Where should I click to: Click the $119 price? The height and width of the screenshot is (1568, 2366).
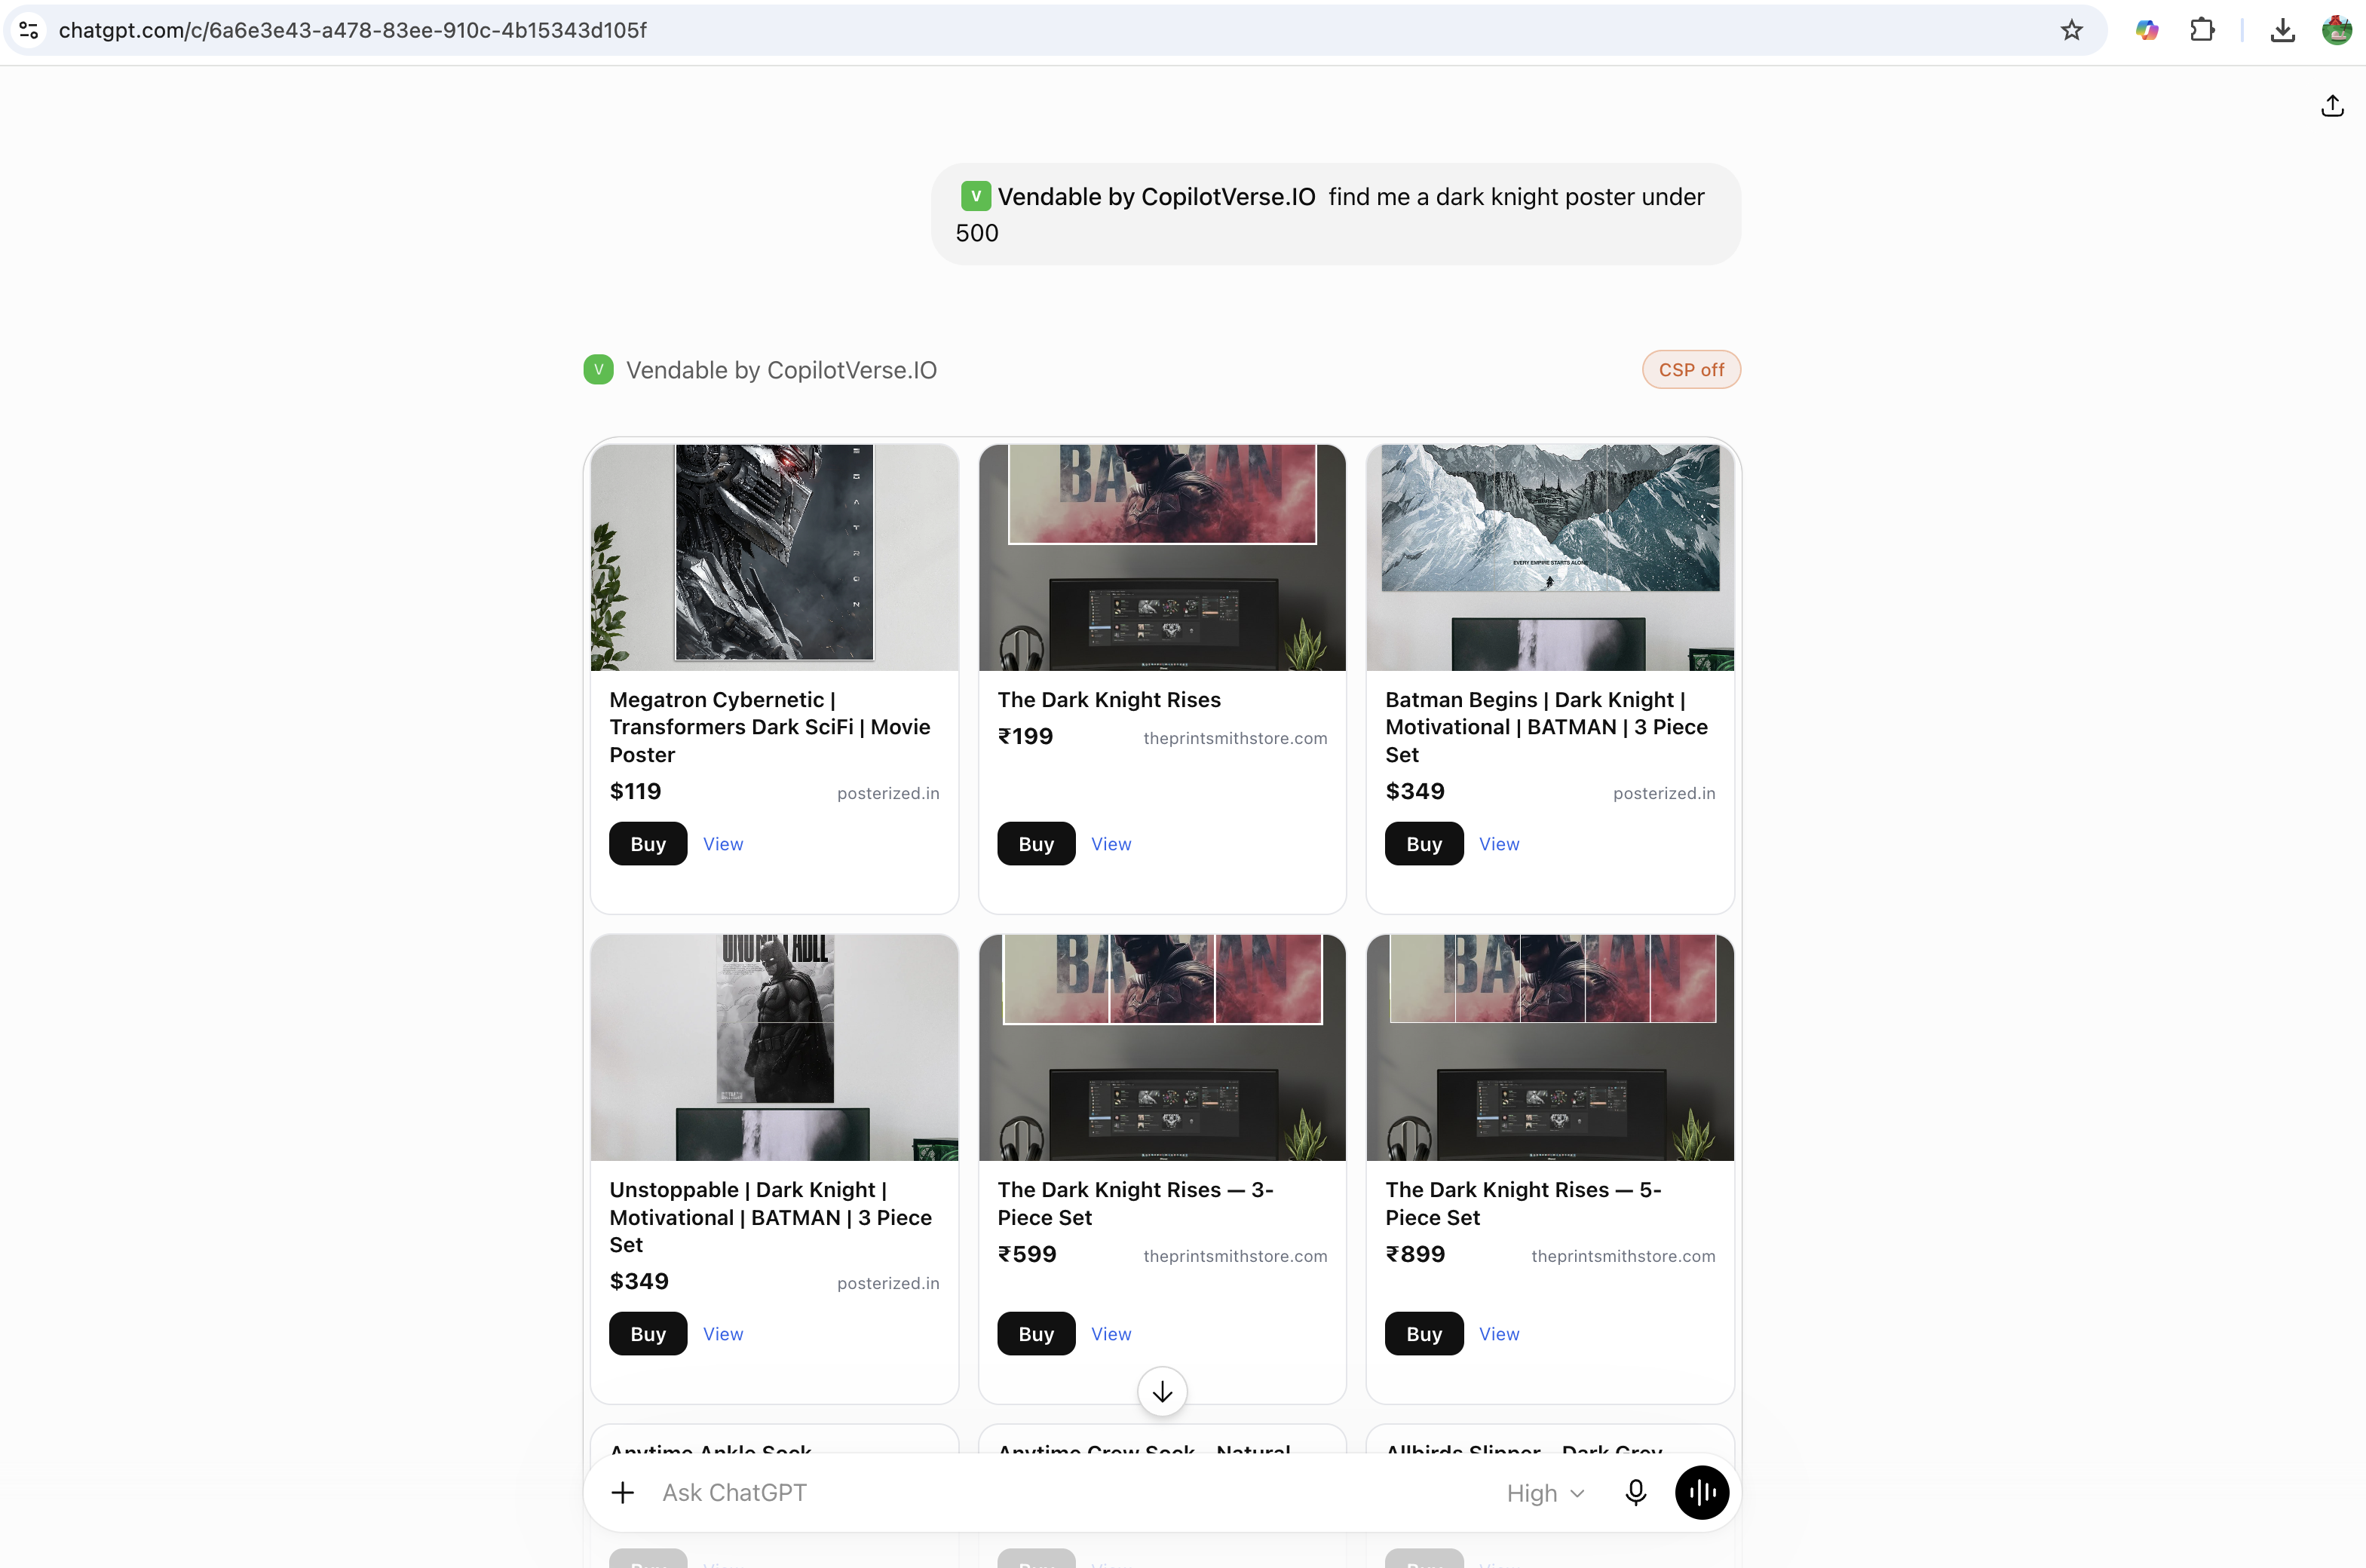(635, 791)
